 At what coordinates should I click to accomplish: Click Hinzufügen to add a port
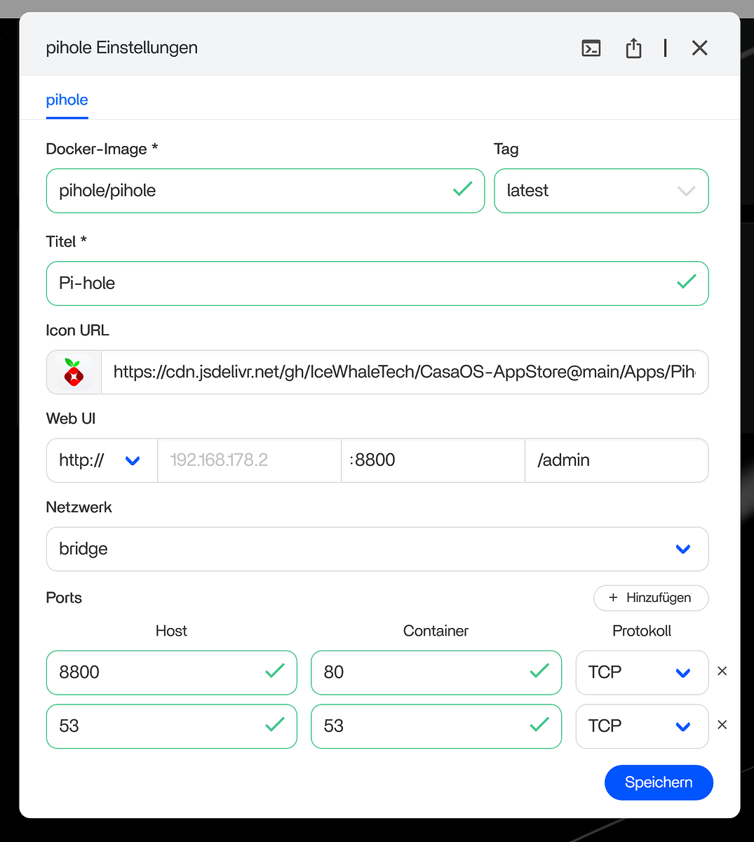[x=650, y=598]
